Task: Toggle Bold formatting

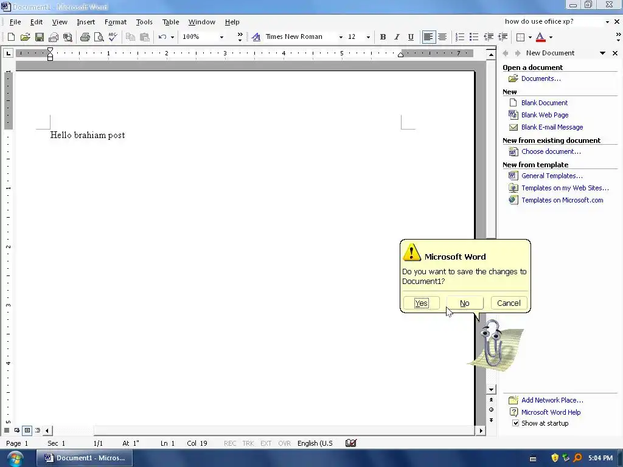Action: pos(383,37)
